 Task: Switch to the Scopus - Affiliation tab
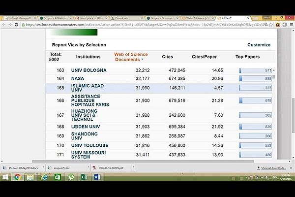click(55, 18)
